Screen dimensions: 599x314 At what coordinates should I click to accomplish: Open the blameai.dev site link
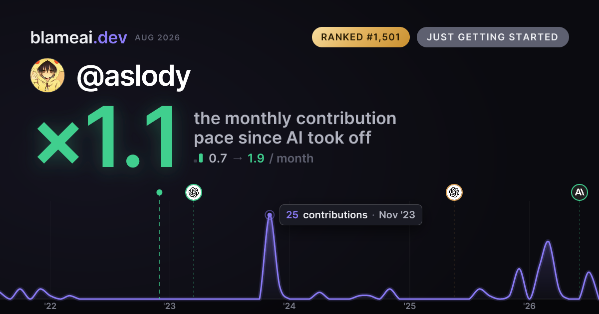(79, 37)
